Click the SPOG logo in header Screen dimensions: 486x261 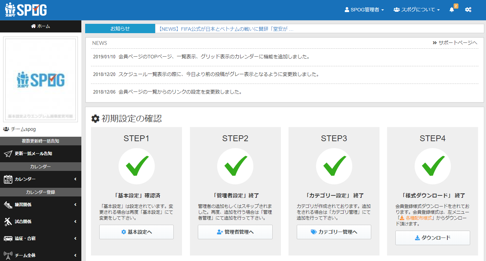pyautogui.click(x=26, y=10)
